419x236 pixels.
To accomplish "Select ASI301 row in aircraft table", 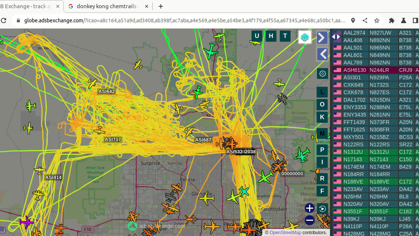I will point(376,77).
